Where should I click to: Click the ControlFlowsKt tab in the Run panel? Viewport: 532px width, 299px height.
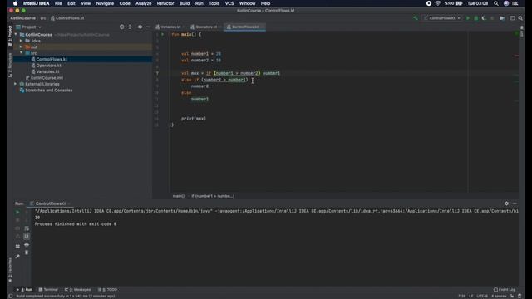pos(51,203)
